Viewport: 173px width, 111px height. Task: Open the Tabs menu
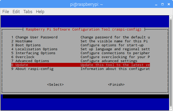(x=28, y=12)
